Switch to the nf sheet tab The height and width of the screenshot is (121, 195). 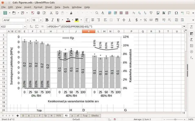coord(78,116)
